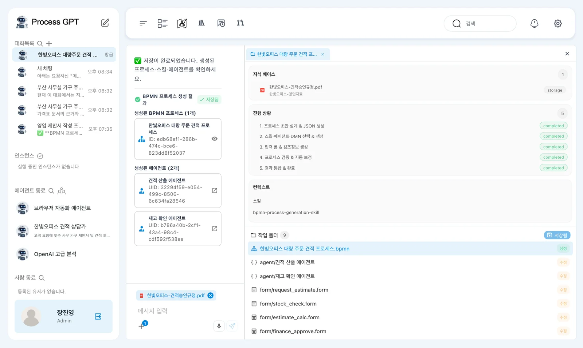The height and width of the screenshot is (348, 583).
Task: Add an attachment with the plus icon
Action: tap(141, 326)
